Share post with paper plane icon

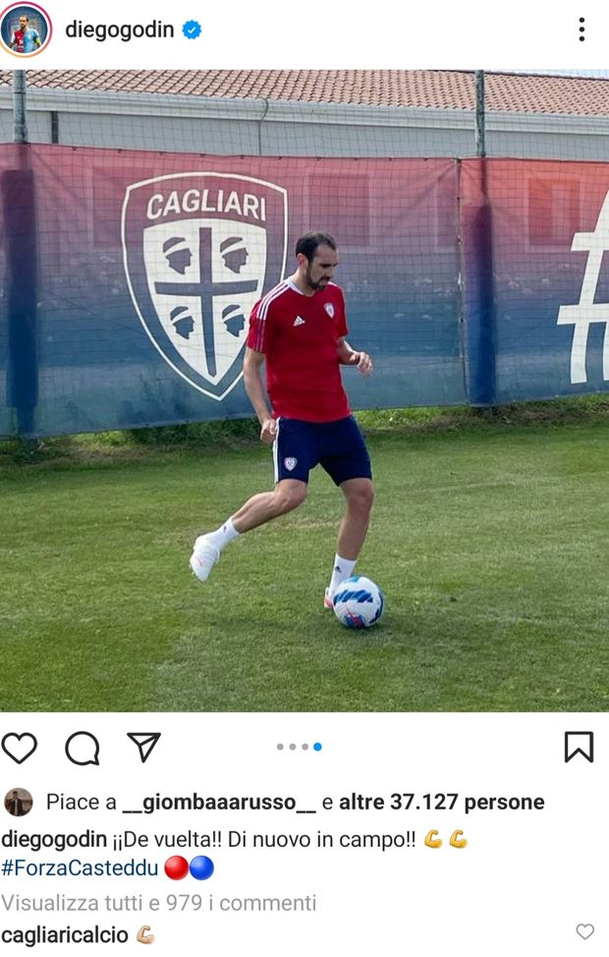[143, 747]
